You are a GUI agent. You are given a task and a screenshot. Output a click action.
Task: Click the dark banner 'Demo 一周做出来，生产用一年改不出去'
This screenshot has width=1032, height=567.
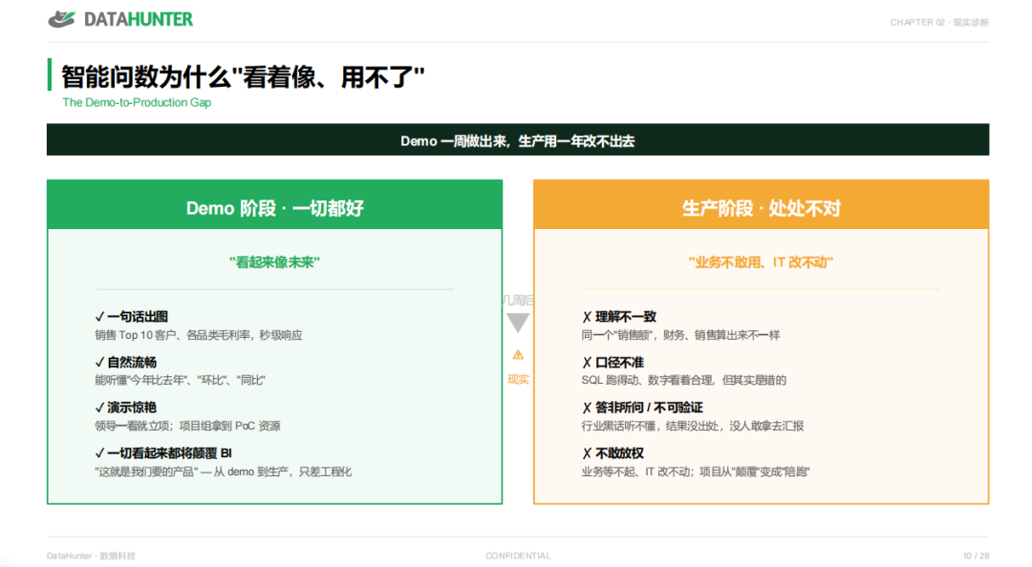click(517, 139)
